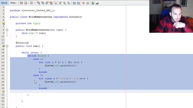Click 'for (char c' loop header
The width and height of the screenshot is (193, 108).
64,79
